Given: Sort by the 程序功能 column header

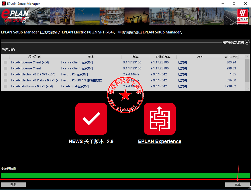Looking at the screenshot, I should click(x=34, y=57).
